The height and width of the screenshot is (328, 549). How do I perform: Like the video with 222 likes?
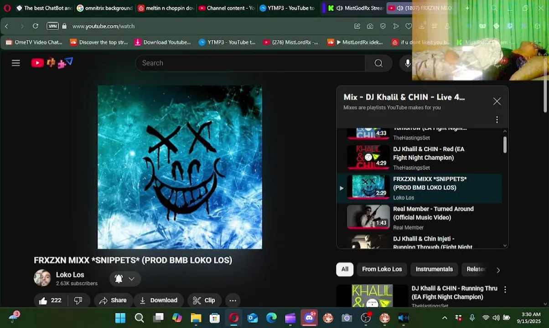point(50,300)
